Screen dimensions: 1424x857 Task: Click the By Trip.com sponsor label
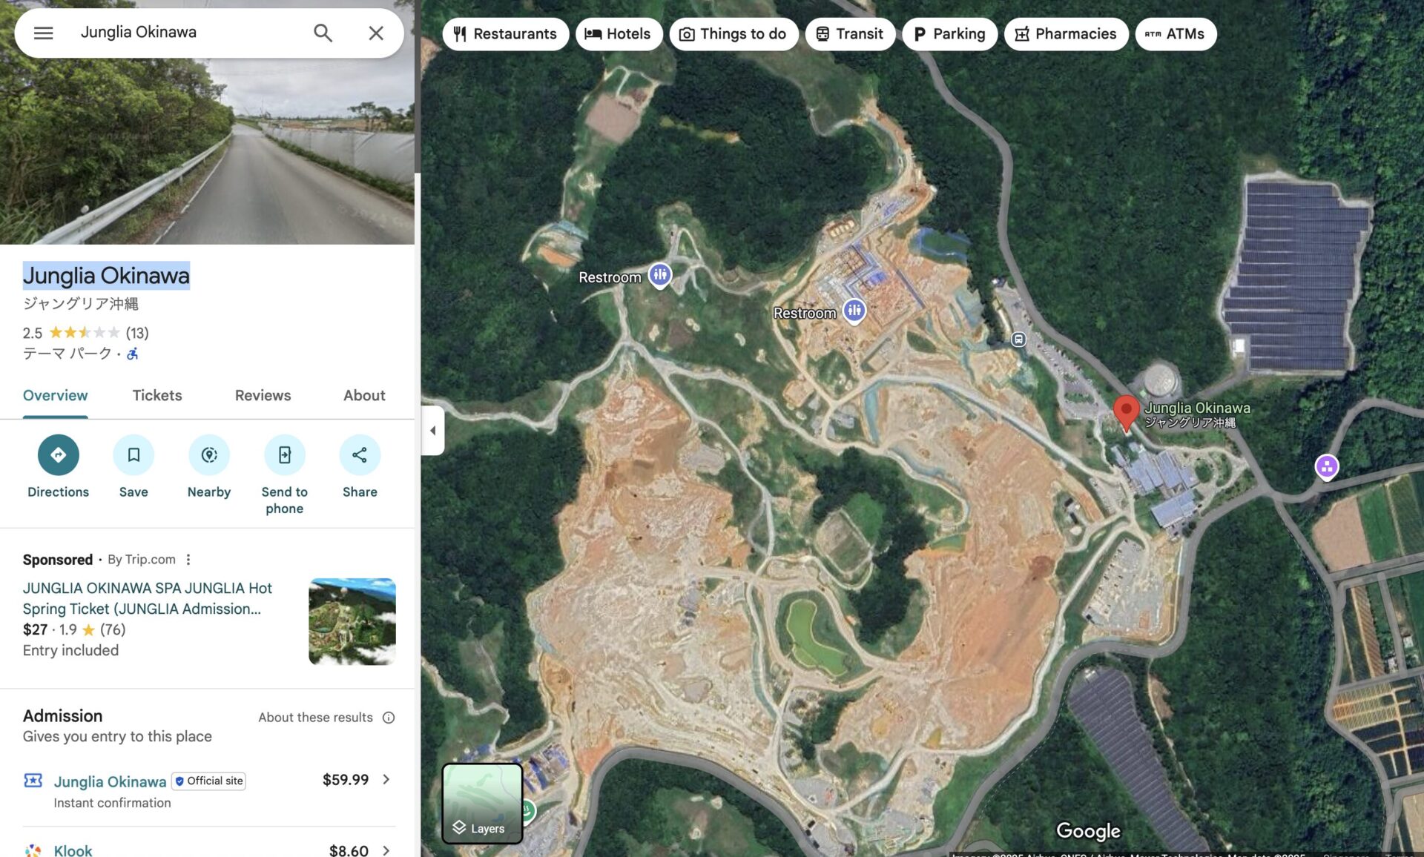(x=141, y=560)
